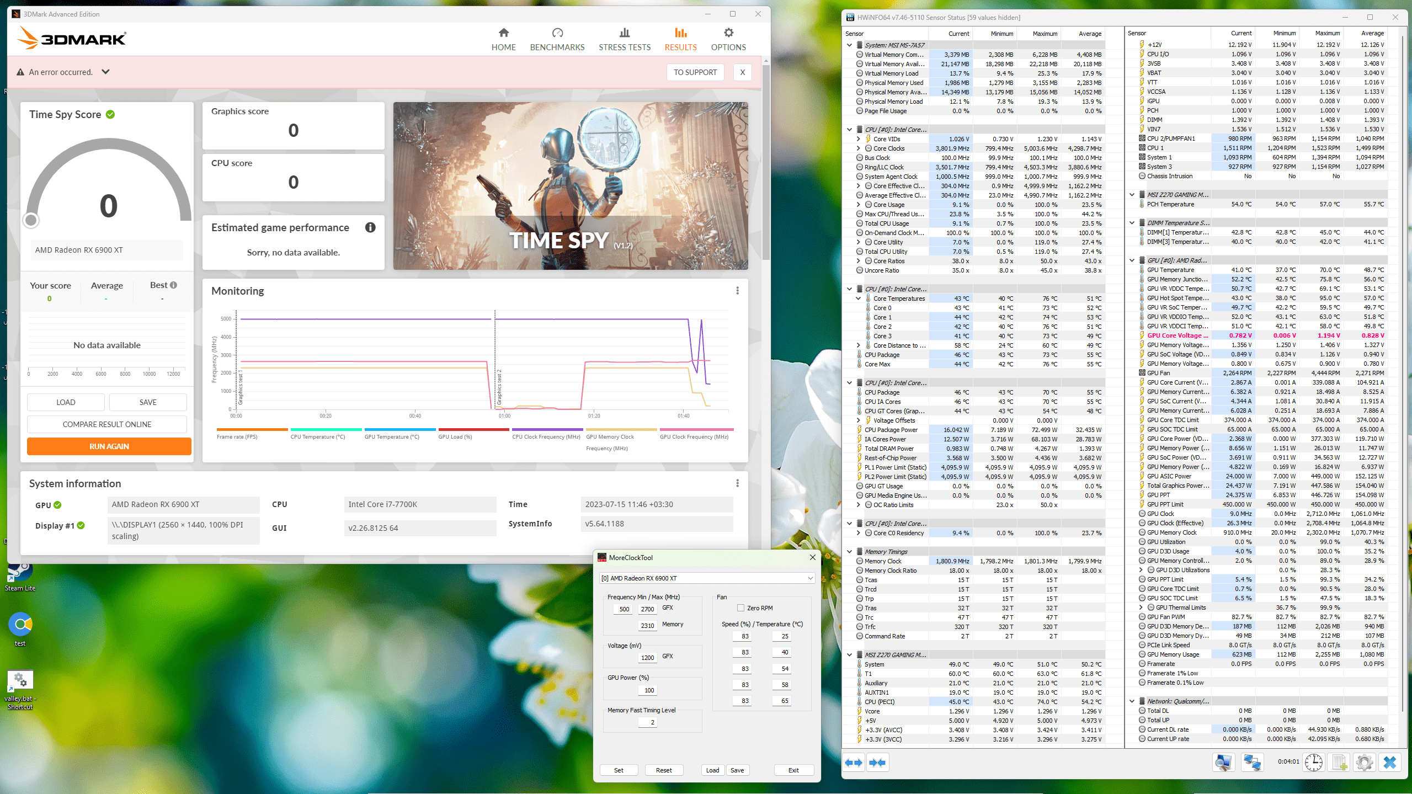Screen dimensions: 1412x794
Task: Click CPU Clock Frequency purple legend swatch
Action: [x=547, y=429]
